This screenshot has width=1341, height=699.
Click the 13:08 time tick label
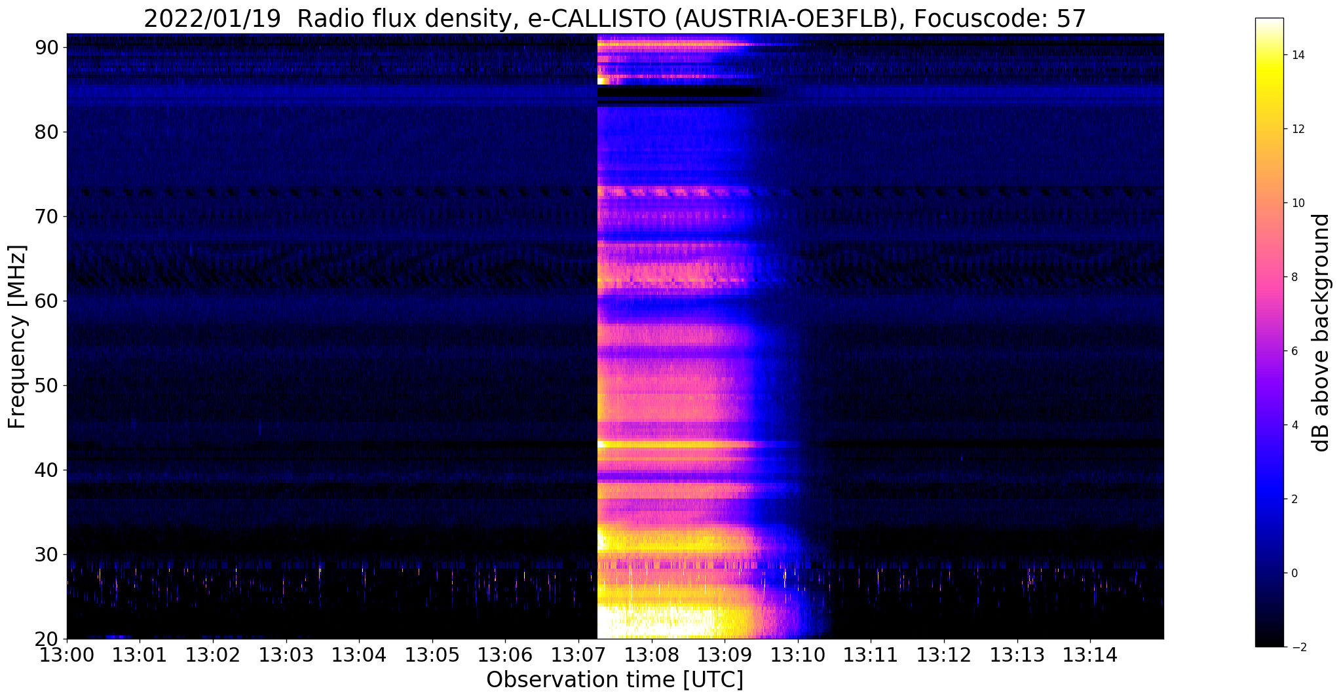coord(652,654)
